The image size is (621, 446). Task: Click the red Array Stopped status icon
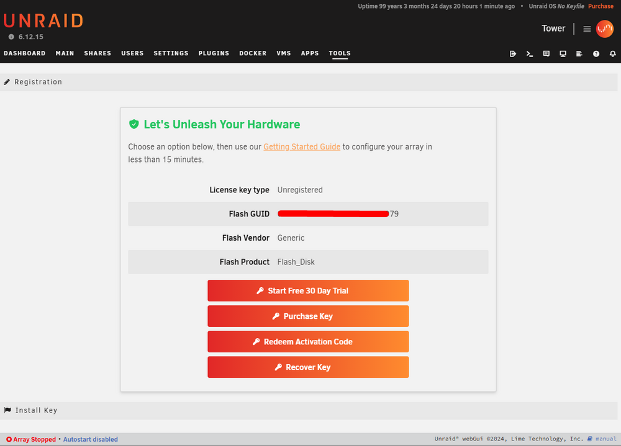coord(9,439)
